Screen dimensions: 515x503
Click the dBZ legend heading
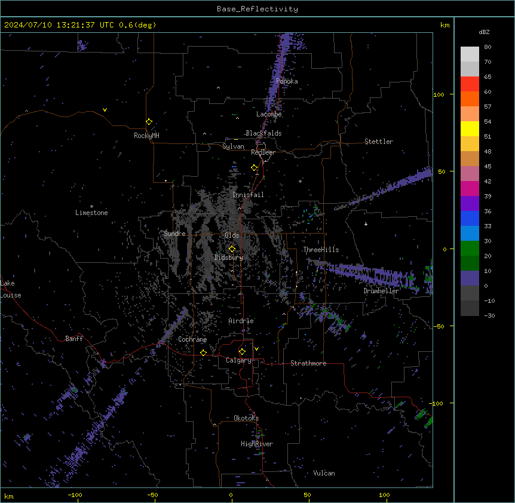tap(484, 32)
